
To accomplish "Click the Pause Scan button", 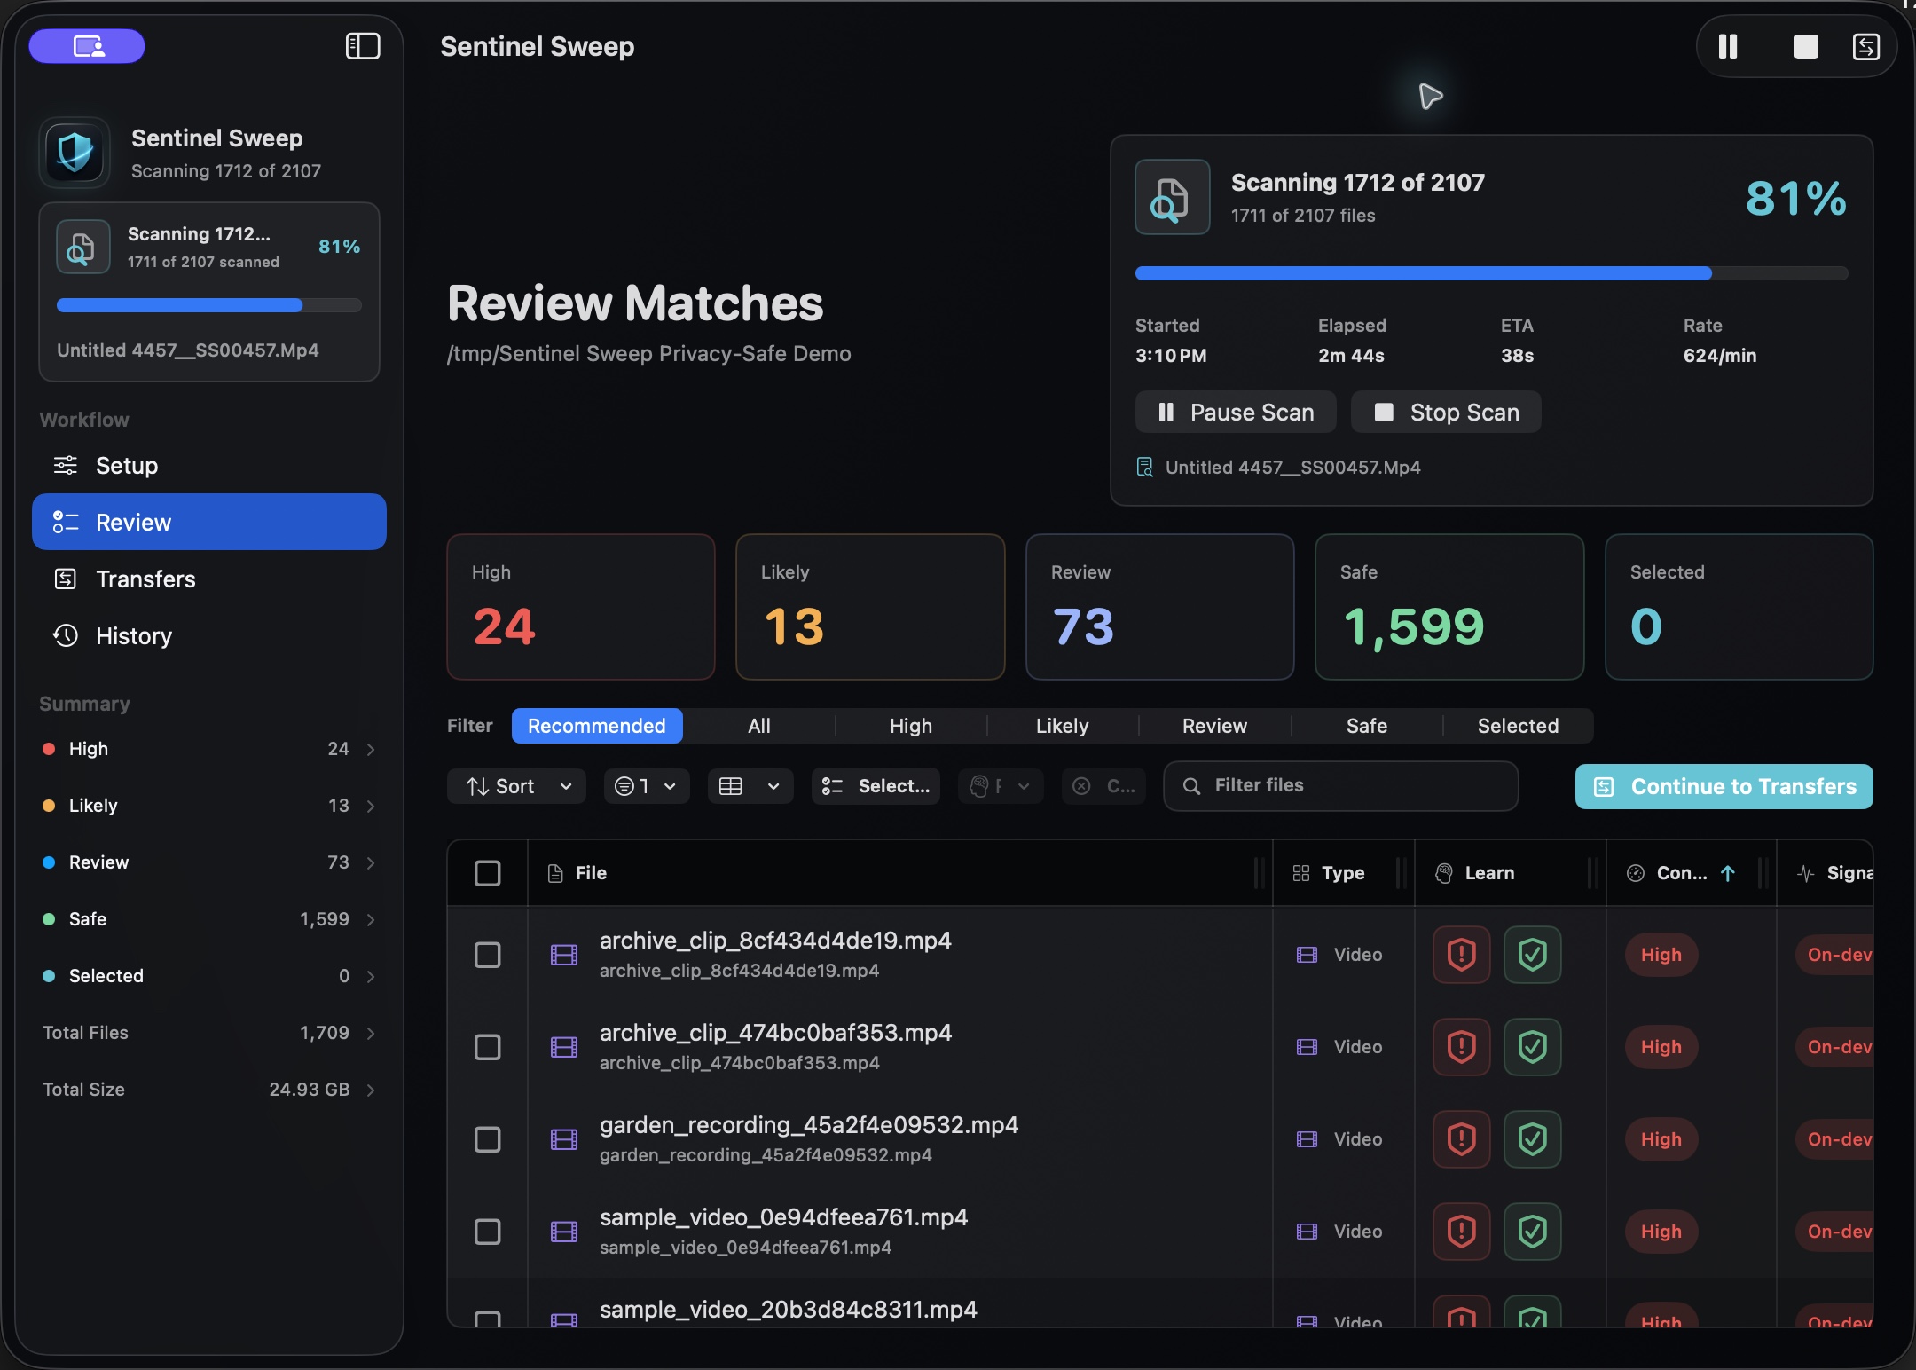I will point(1236,412).
